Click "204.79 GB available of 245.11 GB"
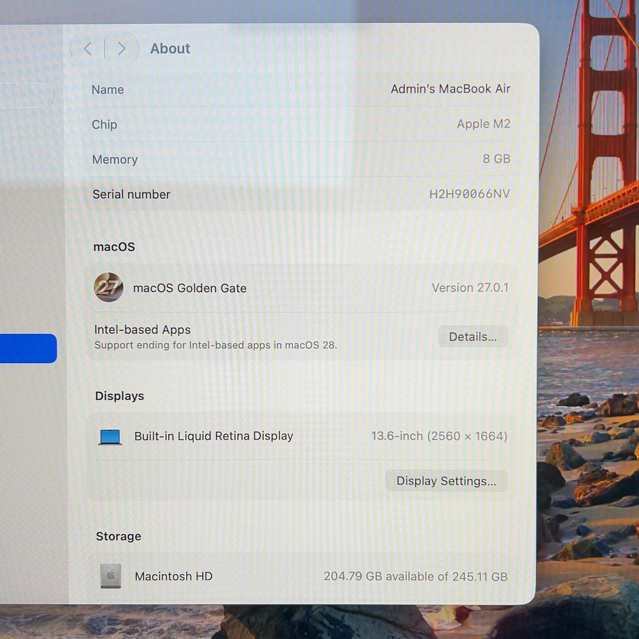Image resolution: width=639 pixels, height=639 pixels. pyautogui.click(x=415, y=576)
